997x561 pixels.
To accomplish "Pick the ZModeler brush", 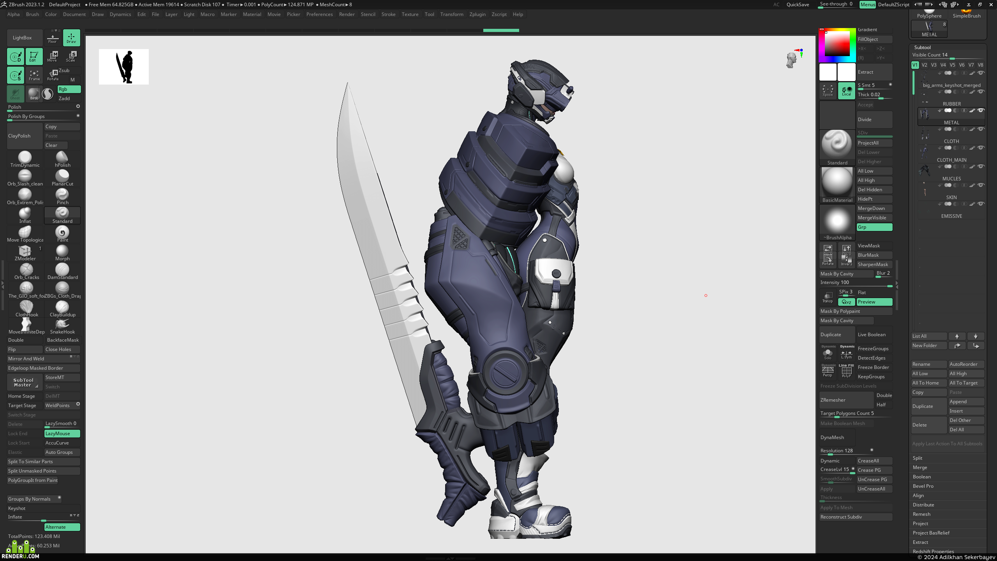I will point(25,252).
